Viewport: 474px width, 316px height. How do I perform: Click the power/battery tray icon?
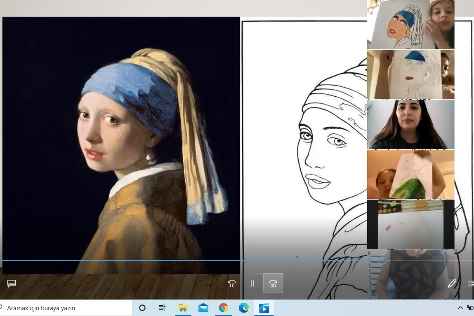(x=470, y=308)
